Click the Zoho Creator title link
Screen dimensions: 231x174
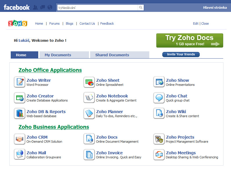40,96
